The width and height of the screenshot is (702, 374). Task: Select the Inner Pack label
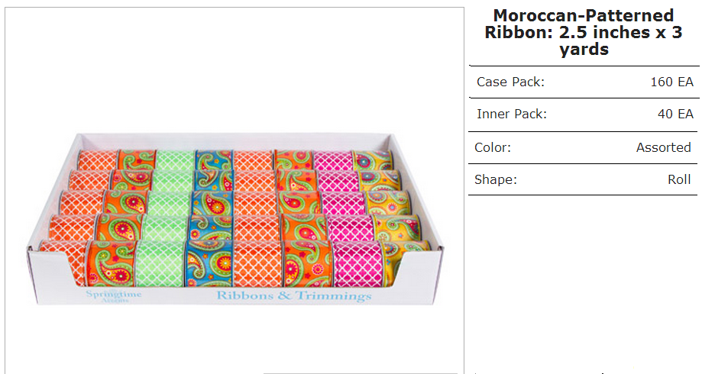point(512,114)
